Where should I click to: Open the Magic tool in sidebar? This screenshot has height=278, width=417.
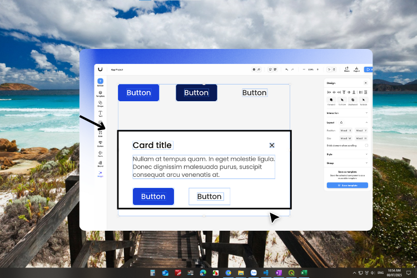pyautogui.click(x=100, y=174)
